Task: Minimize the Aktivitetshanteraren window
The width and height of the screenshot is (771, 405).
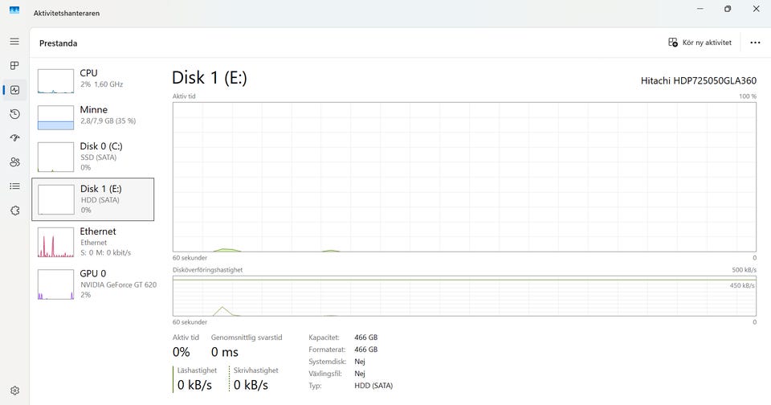Action: (700, 9)
